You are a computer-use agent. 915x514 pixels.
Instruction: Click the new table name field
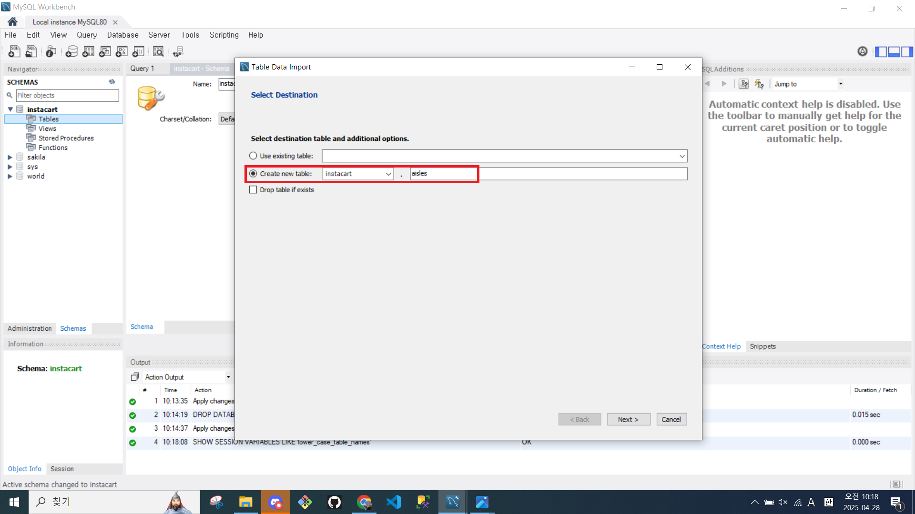click(443, 174)
